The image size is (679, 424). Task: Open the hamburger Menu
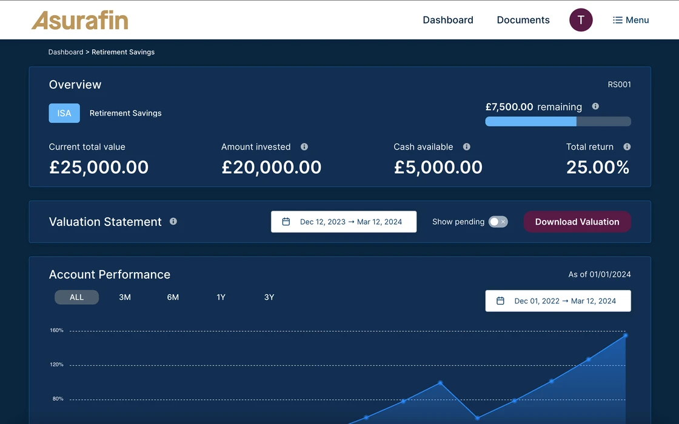coord(630,20)
